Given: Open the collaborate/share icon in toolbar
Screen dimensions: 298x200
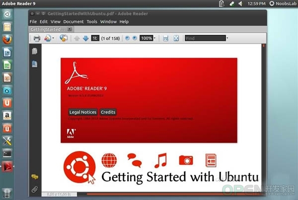Looking at the screenshot, I should coord(48,38).
